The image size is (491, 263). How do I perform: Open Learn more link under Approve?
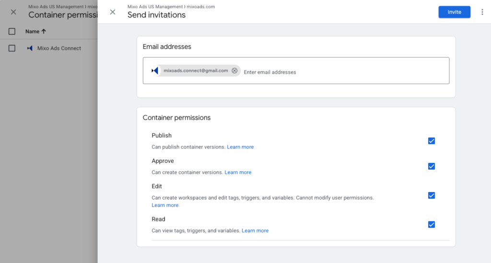point(238,172)
